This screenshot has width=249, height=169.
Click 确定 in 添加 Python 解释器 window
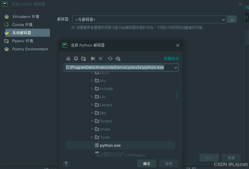pyautogui.click(x=209, y=158)
